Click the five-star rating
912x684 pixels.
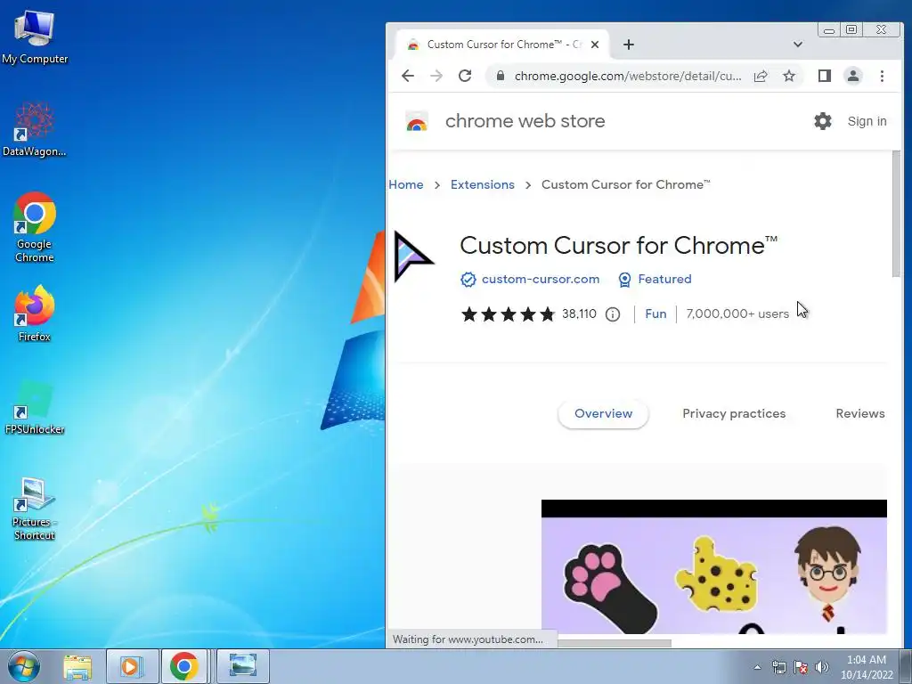508,314
